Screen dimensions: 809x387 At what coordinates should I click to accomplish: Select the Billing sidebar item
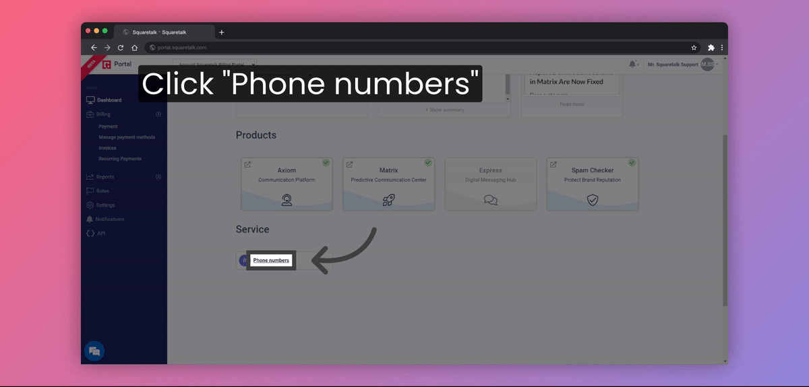103,114
